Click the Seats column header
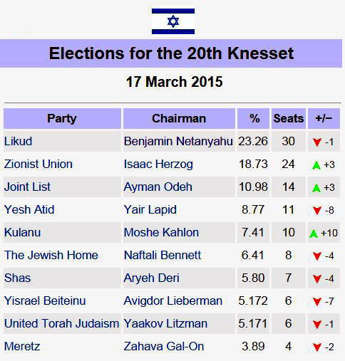Screen dimensions: 345x361 click(x=289, y=119)
